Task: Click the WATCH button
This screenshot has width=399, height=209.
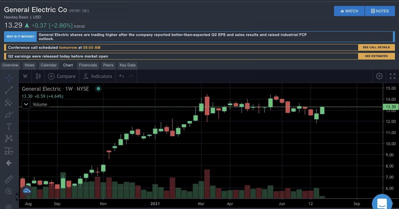Action: pyautogui.click(x=349, y=11)
